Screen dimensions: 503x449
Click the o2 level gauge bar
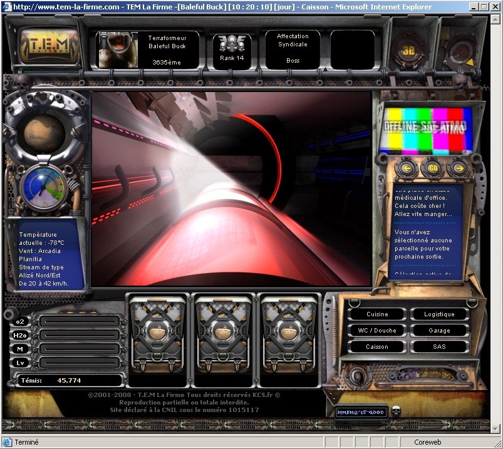pyautogui.click(x=80, y=321)
